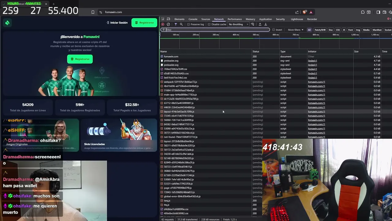Switch to the Elements tab
Image resolution: width=392 pixels, height=221 pixels.
[179, 19]
